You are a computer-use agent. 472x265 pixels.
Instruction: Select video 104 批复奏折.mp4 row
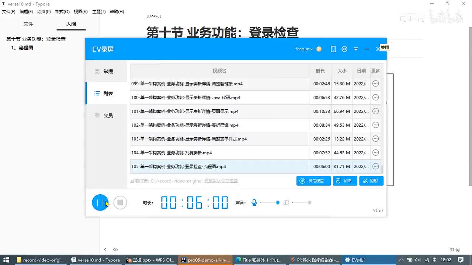[x=255, y=153]
